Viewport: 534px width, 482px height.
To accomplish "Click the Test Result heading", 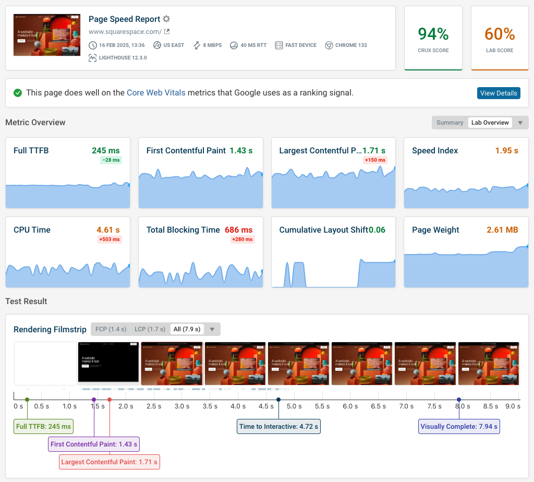I will (x=26, y=302).
